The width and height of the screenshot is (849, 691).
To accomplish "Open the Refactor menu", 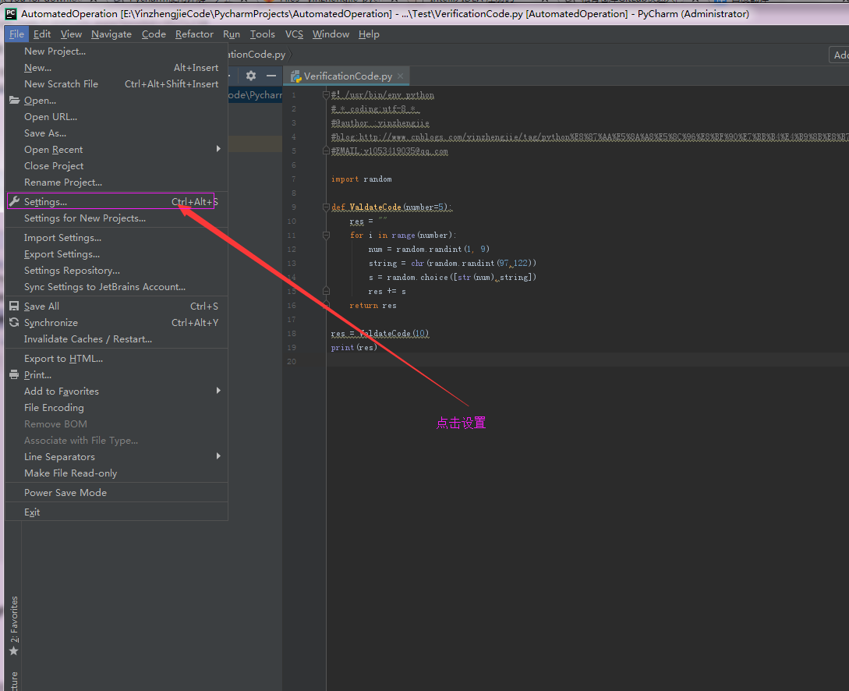I will point(194,34).
